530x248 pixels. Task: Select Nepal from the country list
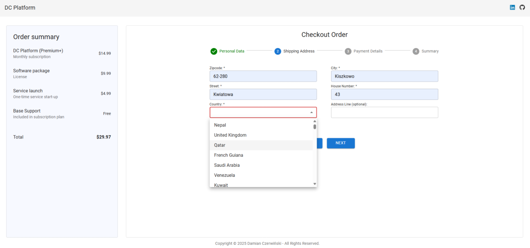point(220,125)
